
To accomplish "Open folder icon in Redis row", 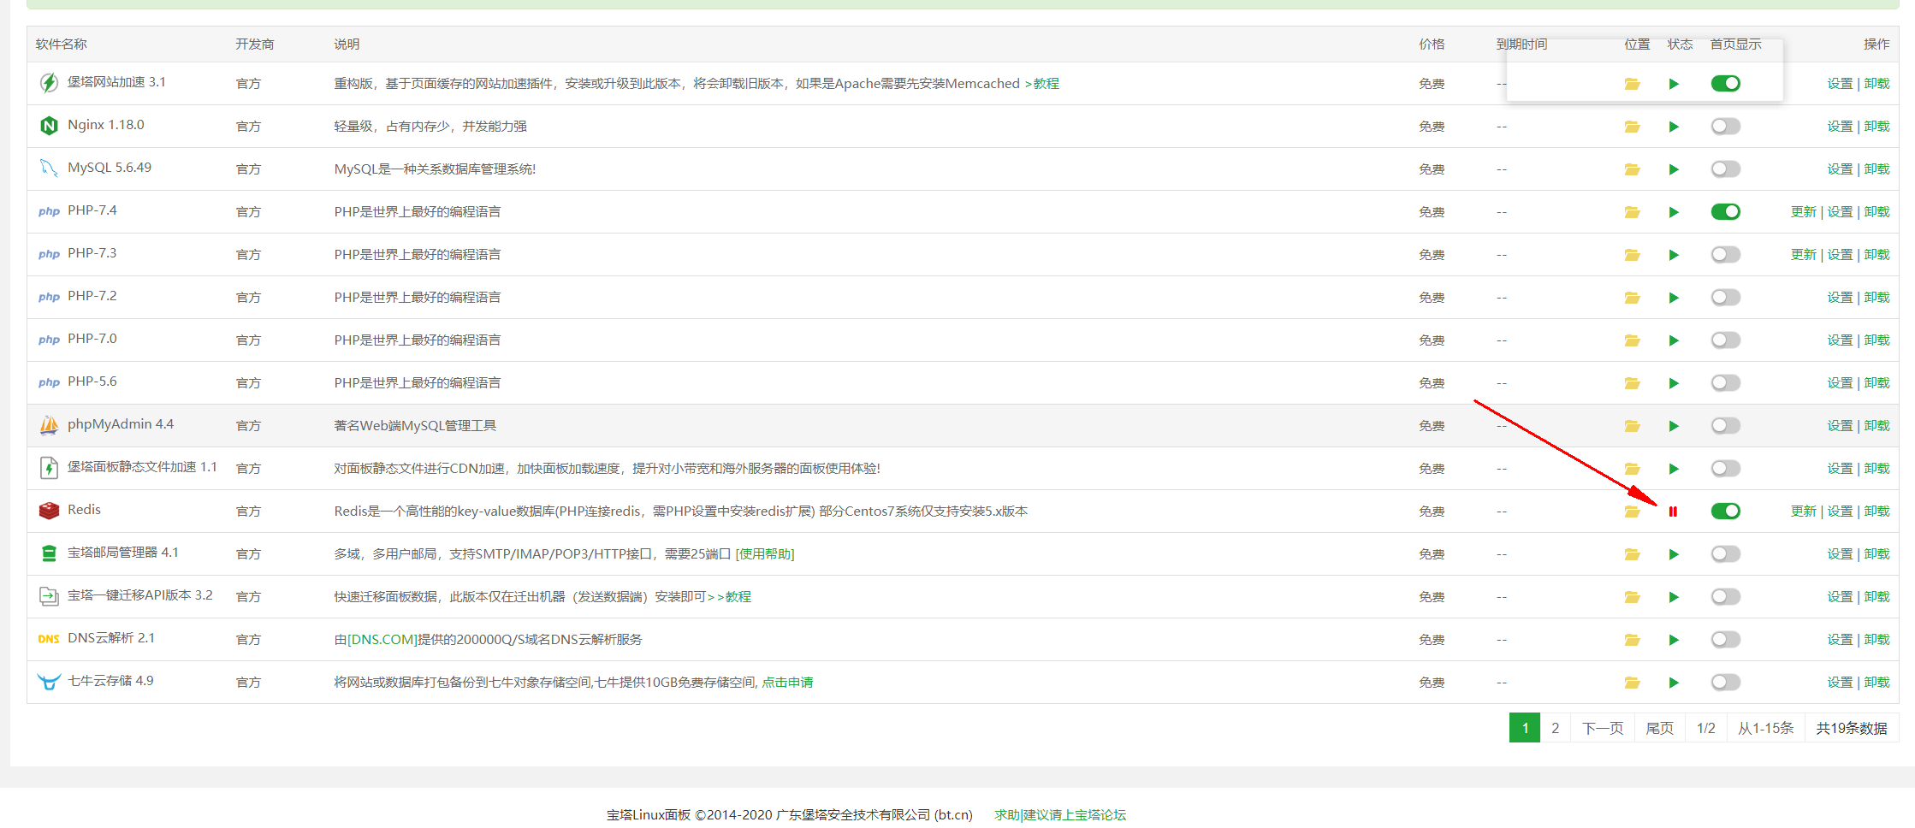I will click(1632, 512).
